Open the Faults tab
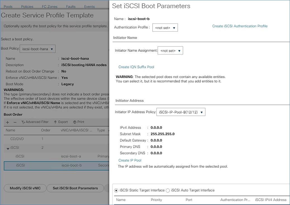This screenshot has height=205, width=290. click(71, 6)
